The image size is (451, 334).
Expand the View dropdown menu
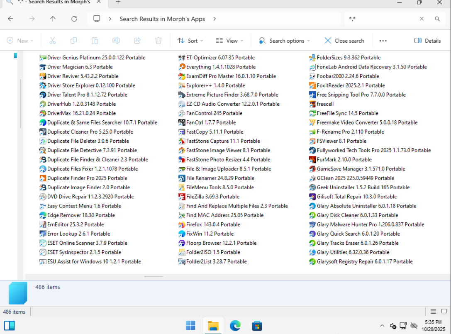point(229,41)
